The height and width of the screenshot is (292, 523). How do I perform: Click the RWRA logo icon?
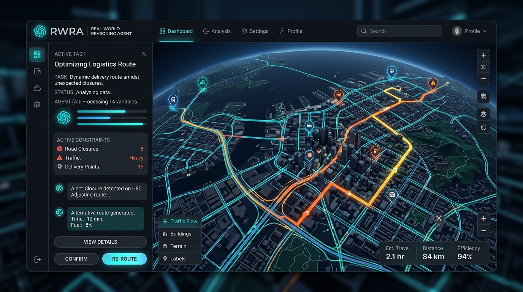40,31
